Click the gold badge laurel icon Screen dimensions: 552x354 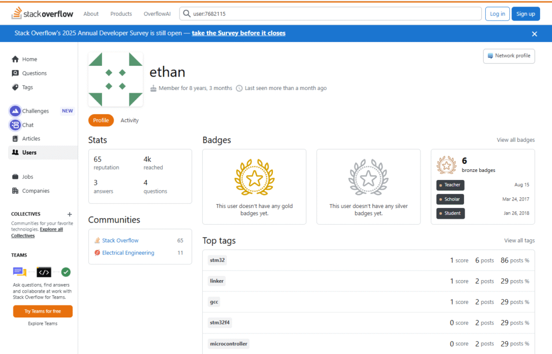tap(254, 177)
